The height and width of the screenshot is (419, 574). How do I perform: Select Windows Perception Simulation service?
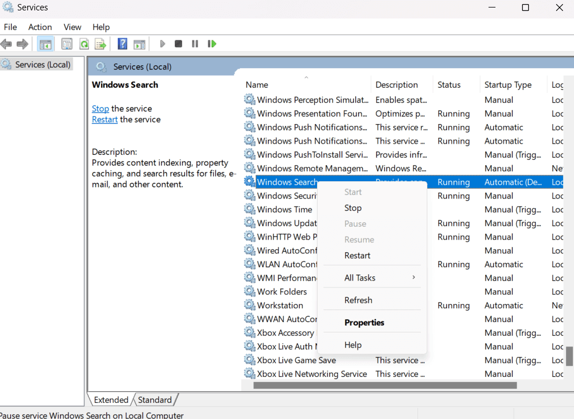(x=312, y=100)
